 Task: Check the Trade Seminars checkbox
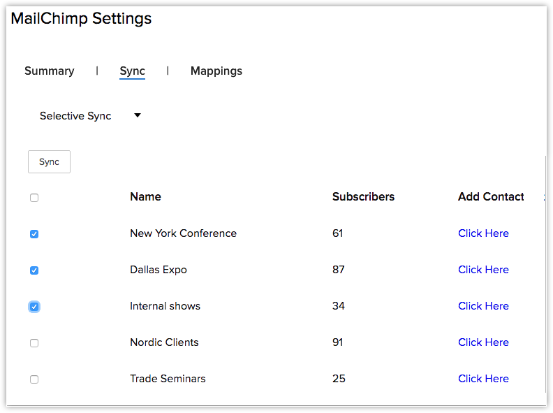pyautogui.click(x=34, y=379)
